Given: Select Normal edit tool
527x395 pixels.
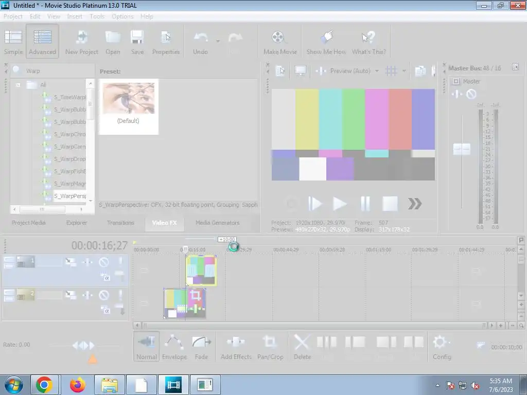Looking at the screenshot, I should 147,347.
